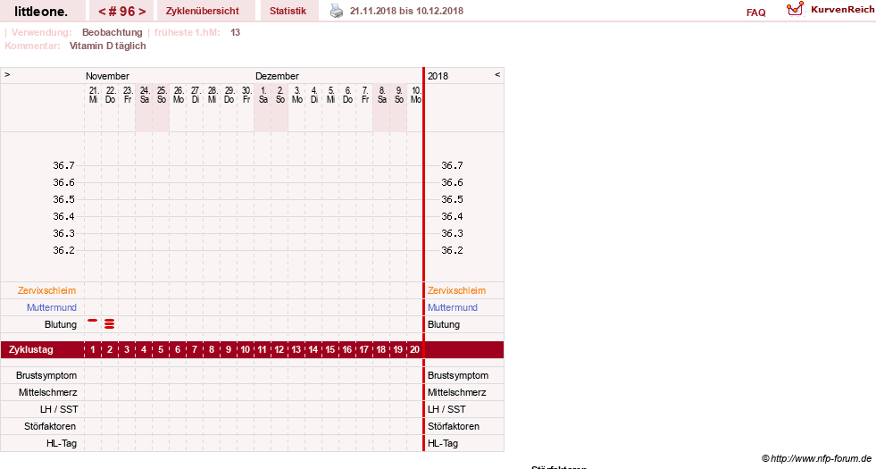Select the November month header
The image size is (876, 469).
pyautogui.click(x=107, y=76)
